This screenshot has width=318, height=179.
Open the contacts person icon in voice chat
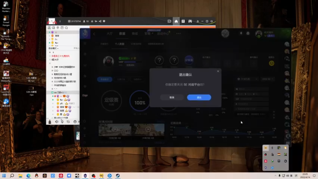point(49,28)
